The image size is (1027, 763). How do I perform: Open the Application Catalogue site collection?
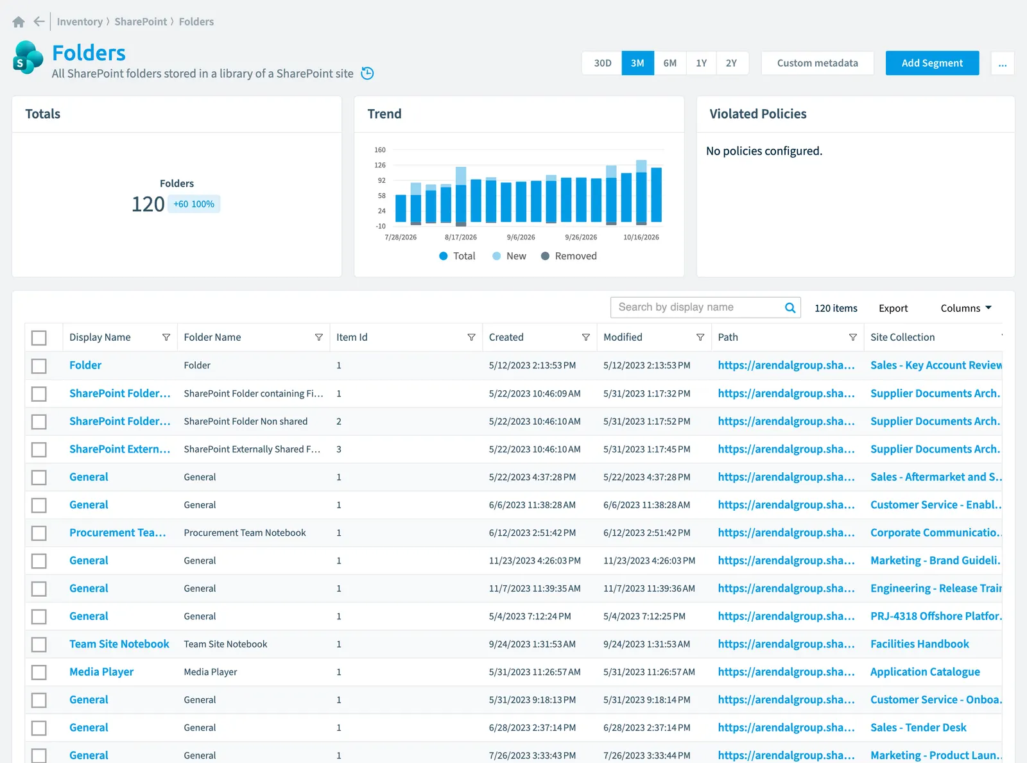click(x=925, y=672)
